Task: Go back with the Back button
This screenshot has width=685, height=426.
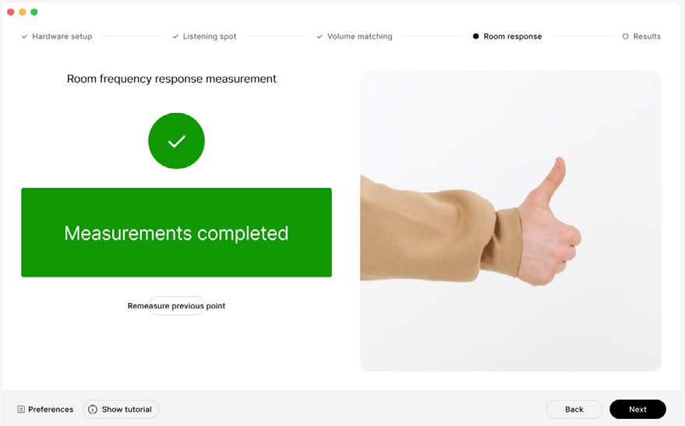Action: (574, 410)
